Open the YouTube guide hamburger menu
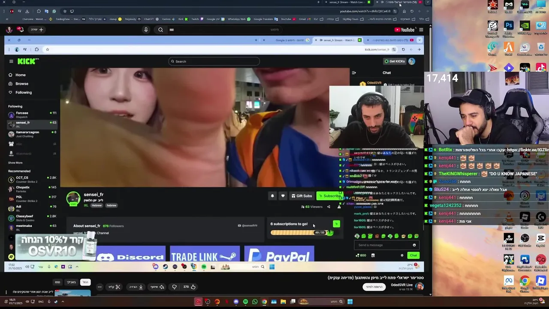The image size is (549, 309). click(421, 30)
